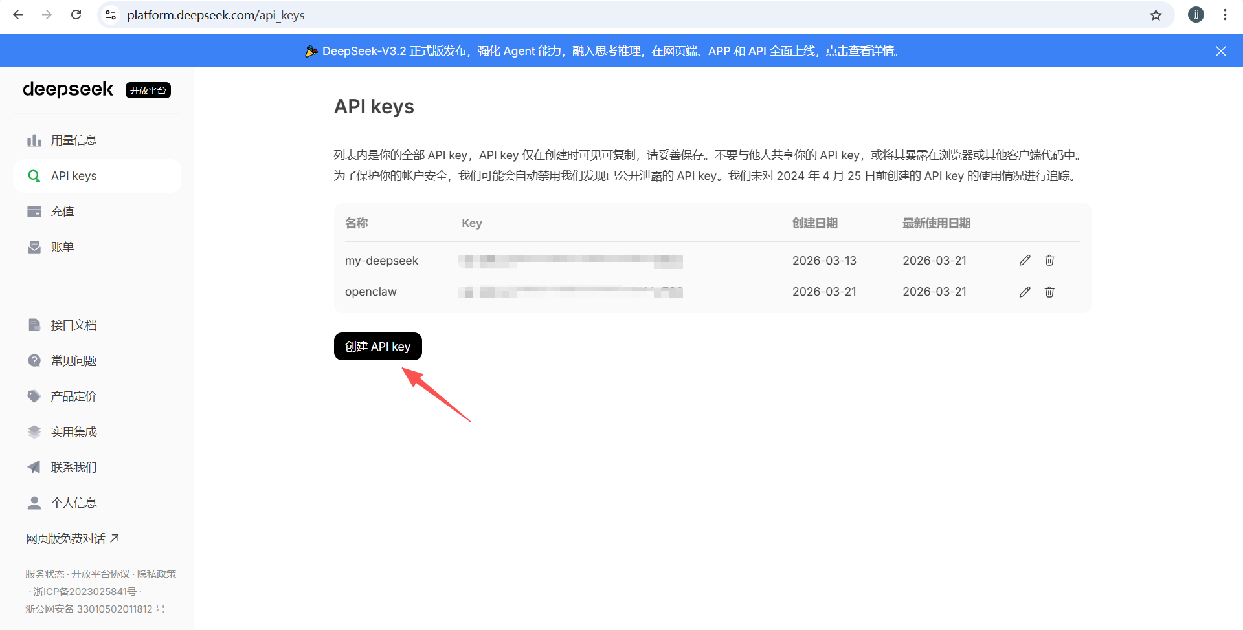Click the 接口文档 document icon
Screen dimensions: 1243x630
tap(34, 325)
